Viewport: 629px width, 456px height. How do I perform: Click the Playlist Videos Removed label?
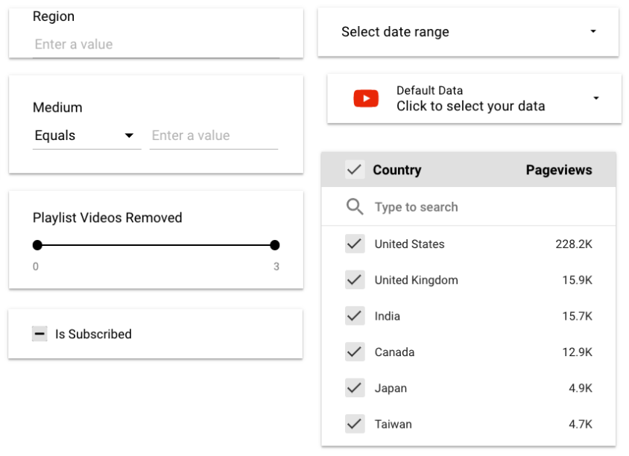107,218
